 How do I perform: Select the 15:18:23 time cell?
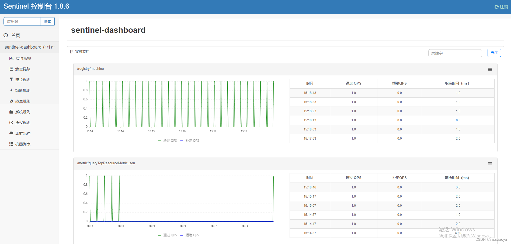click(310, 111)
